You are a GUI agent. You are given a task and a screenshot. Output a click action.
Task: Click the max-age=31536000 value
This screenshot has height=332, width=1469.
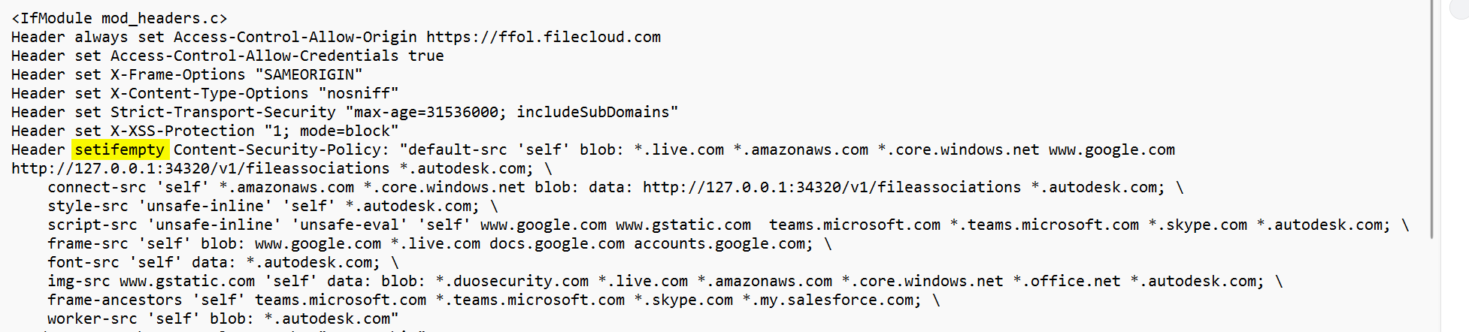tap(426, 112)
